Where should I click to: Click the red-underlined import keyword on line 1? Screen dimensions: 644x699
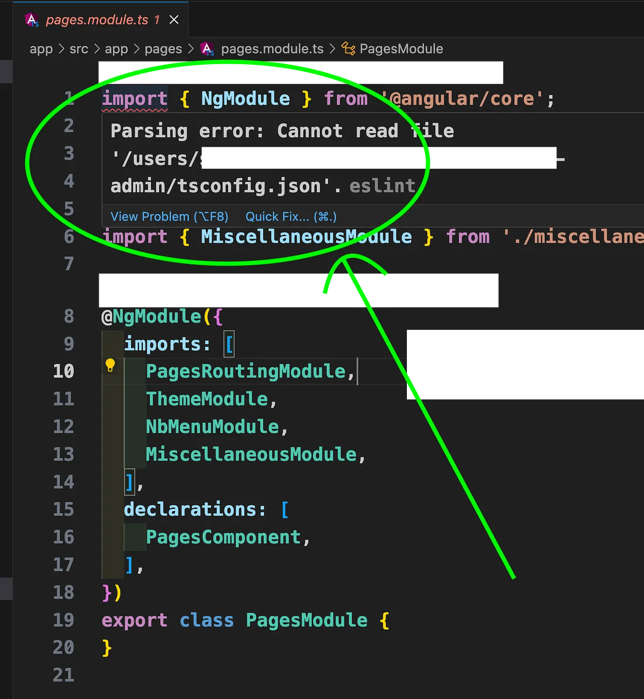[134, 98]
